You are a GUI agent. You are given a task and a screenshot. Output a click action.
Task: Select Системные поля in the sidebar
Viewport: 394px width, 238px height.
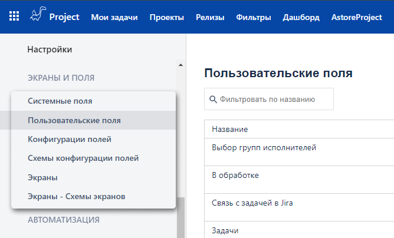click(x=93, y=101)
